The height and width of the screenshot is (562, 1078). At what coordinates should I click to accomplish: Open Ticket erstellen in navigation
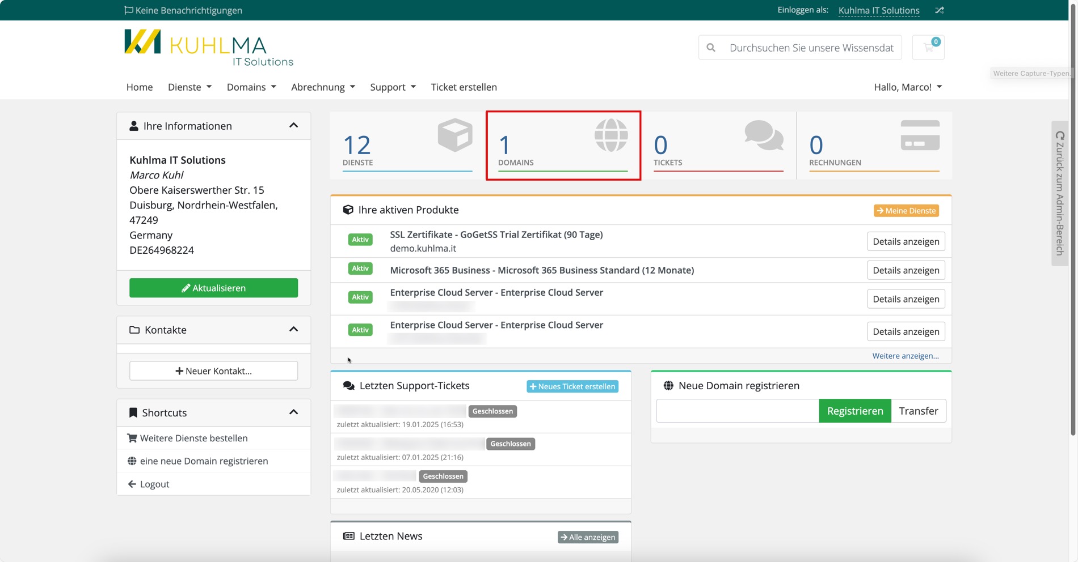click(x=464, y=87)
